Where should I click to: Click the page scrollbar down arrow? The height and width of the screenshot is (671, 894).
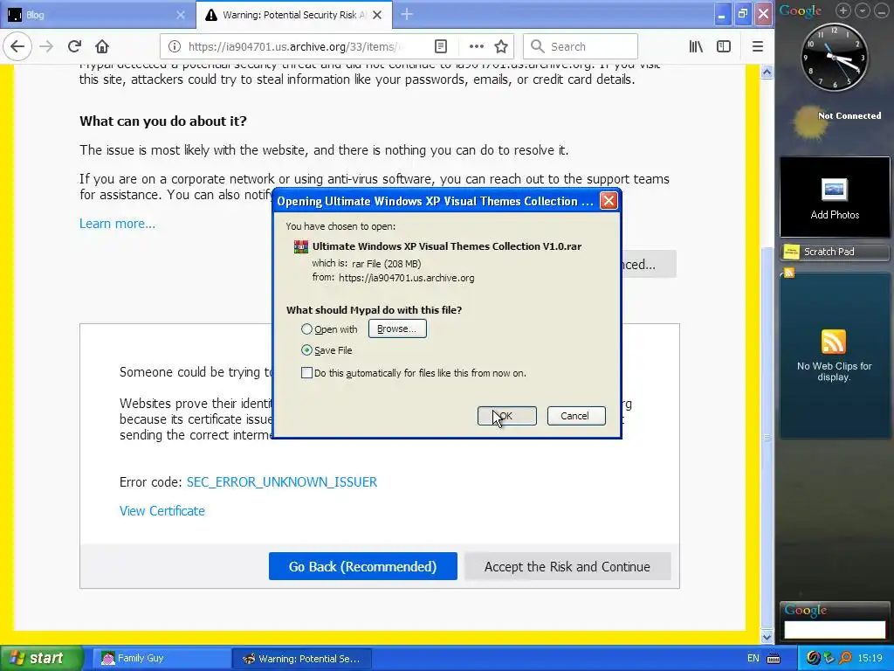(x=767, y=637)
